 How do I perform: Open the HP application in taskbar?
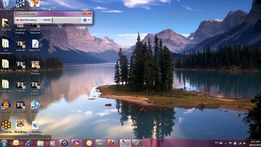coord(64,143)
